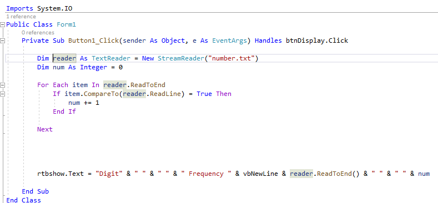Click the "Digit" string literal

point(109,174)
